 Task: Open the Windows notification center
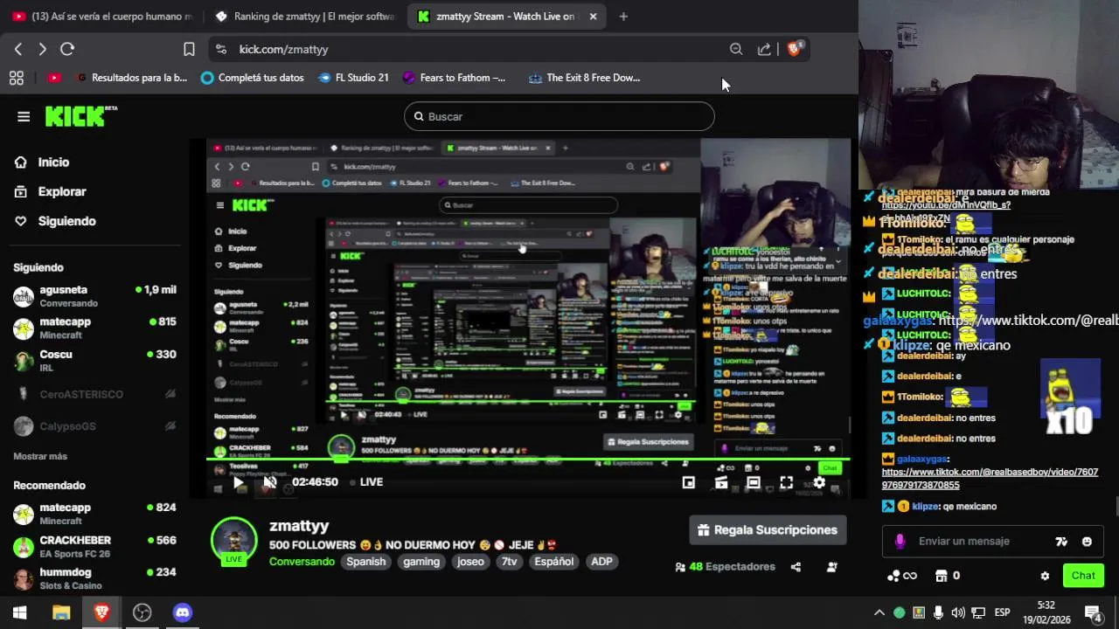[1093, 612]
